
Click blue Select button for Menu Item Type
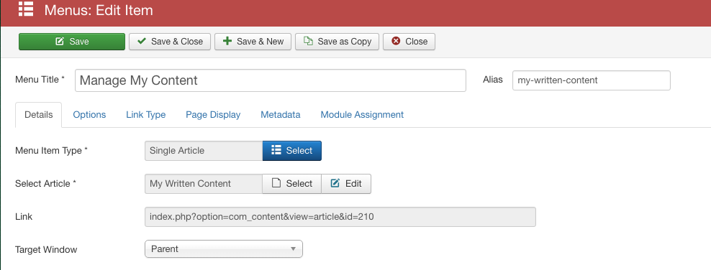click(292, 151)
